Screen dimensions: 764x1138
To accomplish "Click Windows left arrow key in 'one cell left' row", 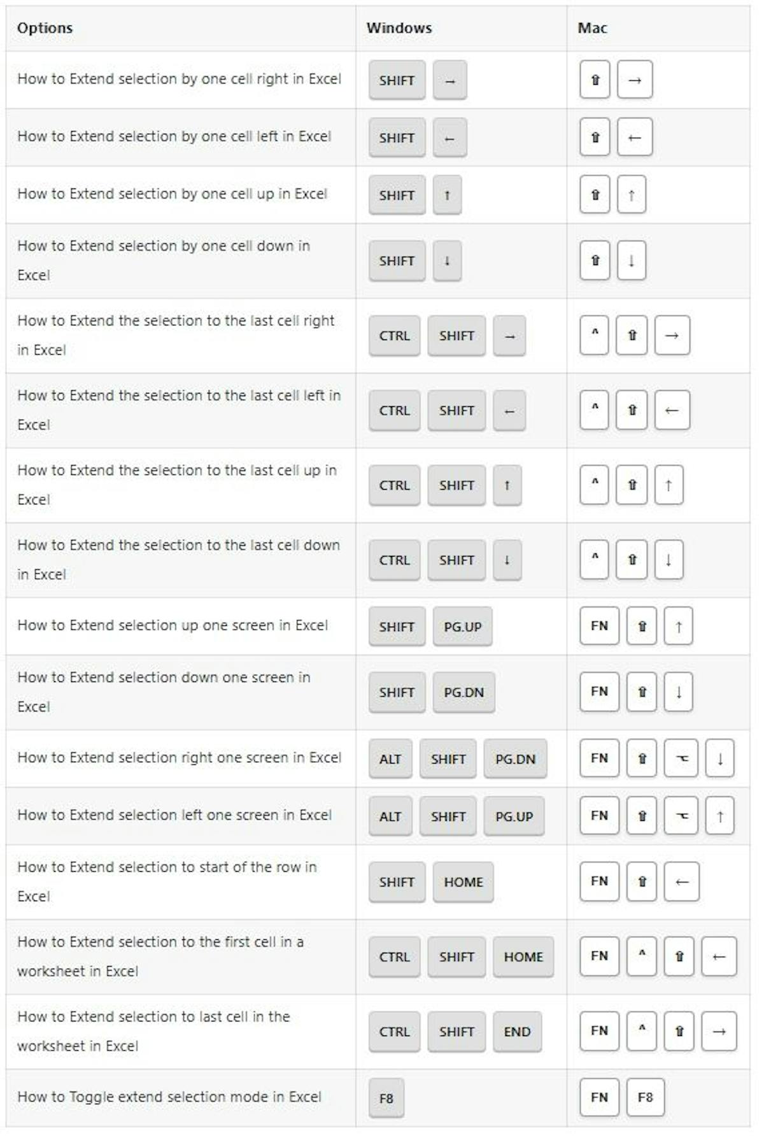I will click(x=449, y=138).
